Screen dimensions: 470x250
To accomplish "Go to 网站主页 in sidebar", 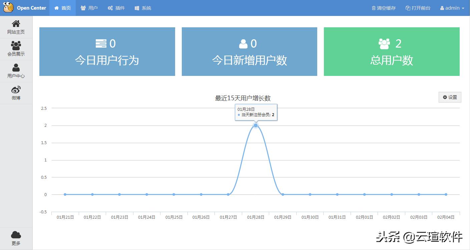I will coord(16,27).
